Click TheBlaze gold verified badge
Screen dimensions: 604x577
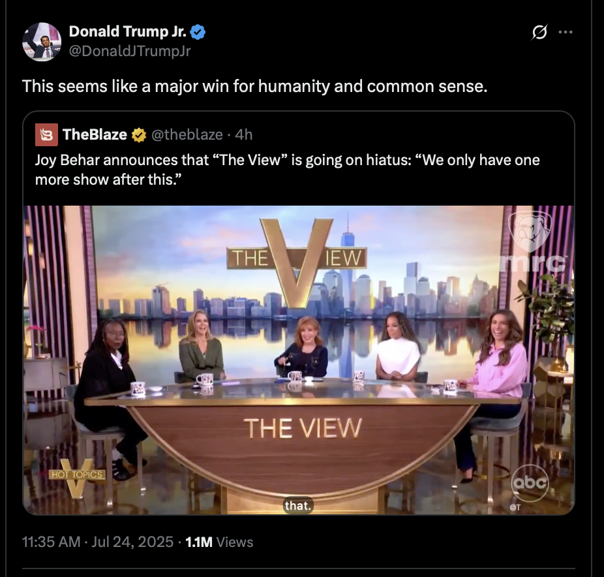[139, 135]
